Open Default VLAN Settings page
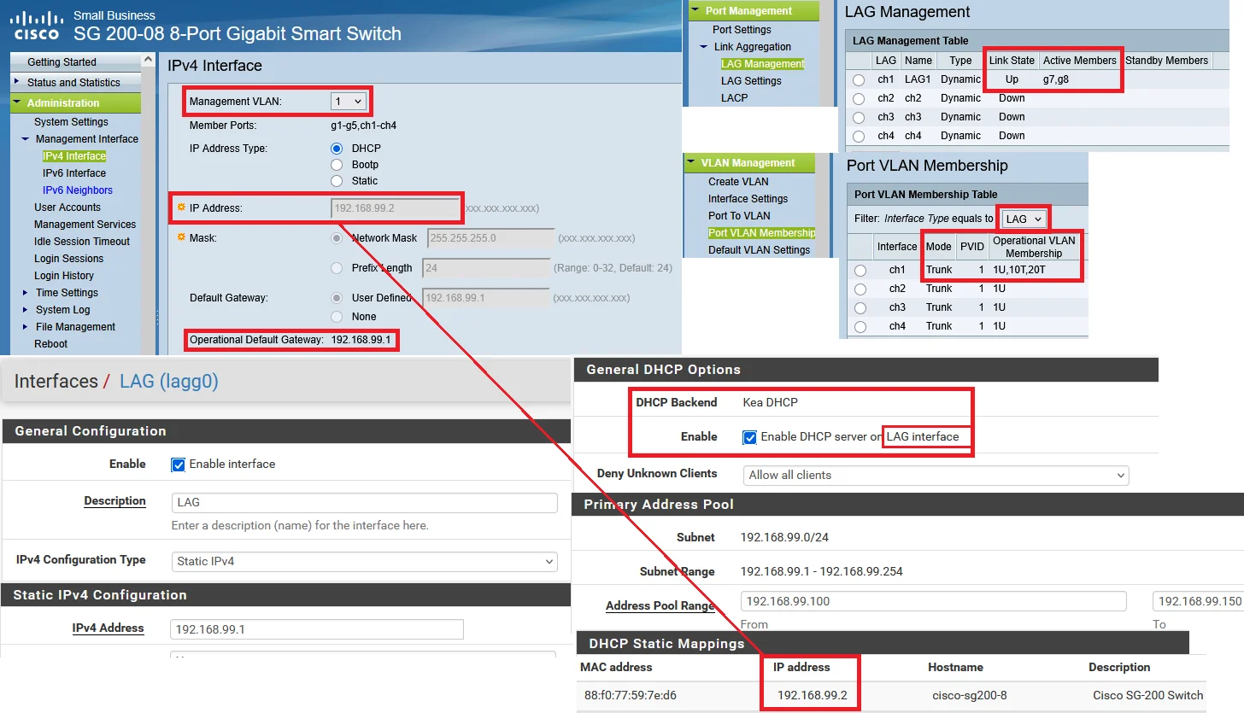The height and width of the screenshot is (713, 1244). click(759, 250)
